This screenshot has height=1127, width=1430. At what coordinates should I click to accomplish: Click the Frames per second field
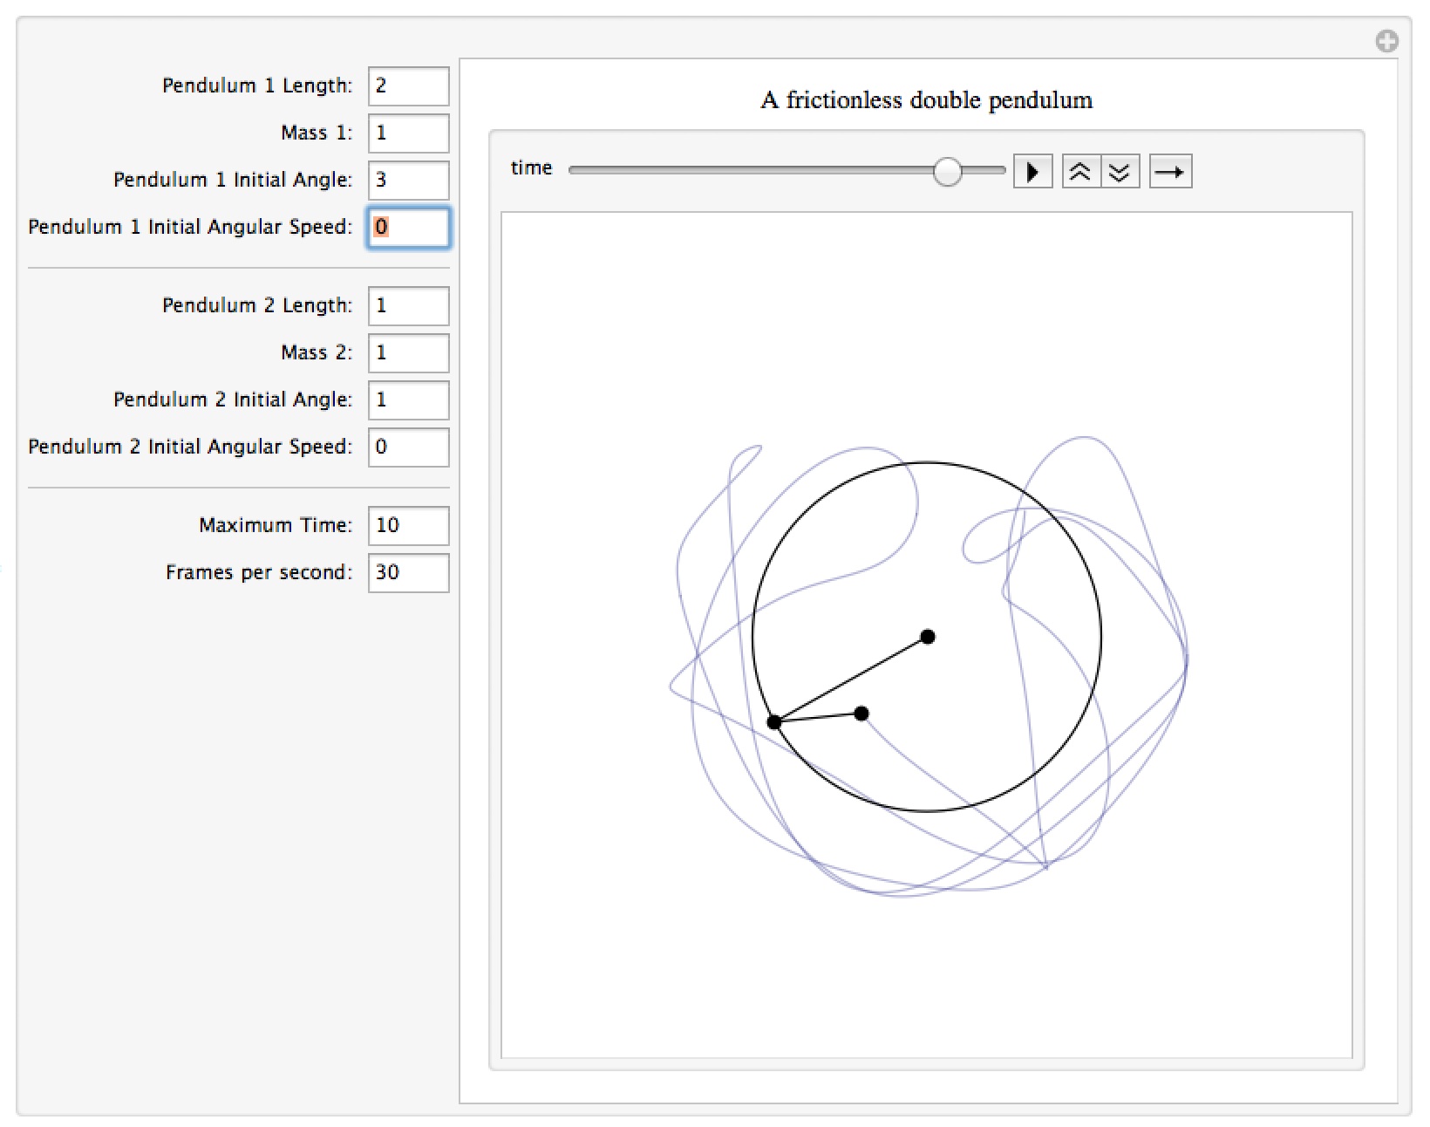[408, 573]
